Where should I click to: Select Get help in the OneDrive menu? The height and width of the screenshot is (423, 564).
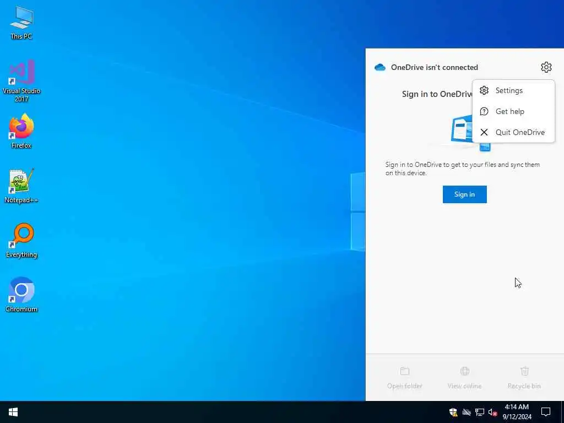[513, 111]
